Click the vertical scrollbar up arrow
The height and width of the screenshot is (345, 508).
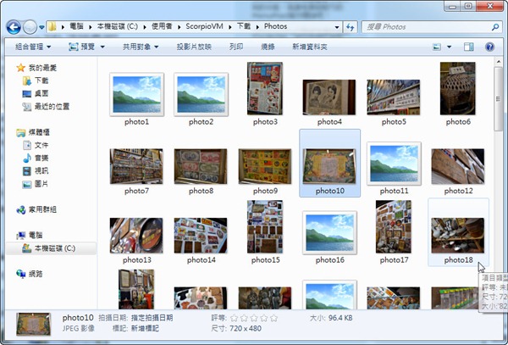click(x=498, y=61)
